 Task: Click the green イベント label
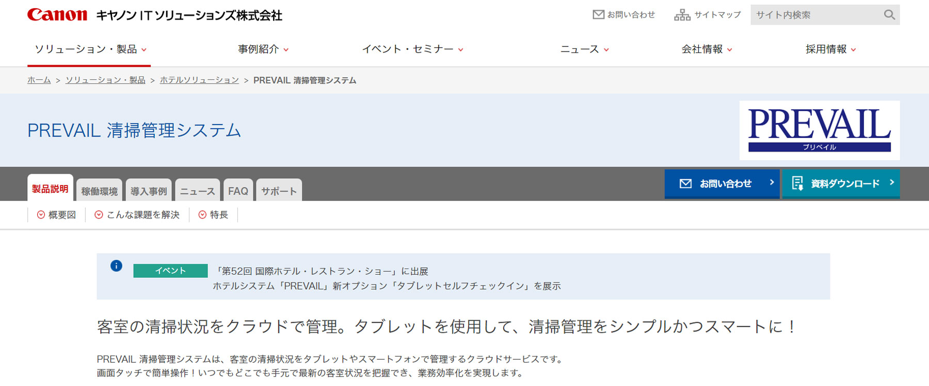(170, 271)
